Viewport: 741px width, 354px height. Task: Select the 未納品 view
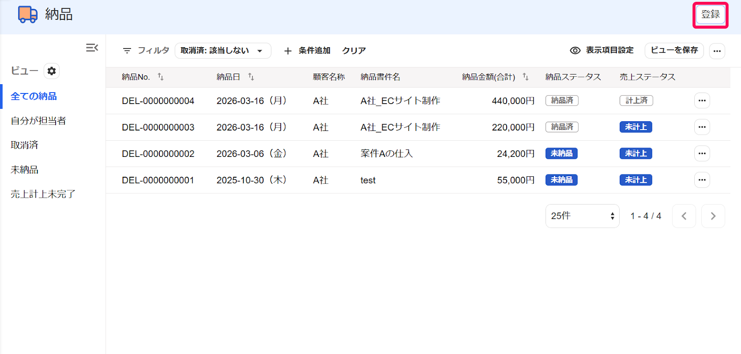[x=25, y=170]
